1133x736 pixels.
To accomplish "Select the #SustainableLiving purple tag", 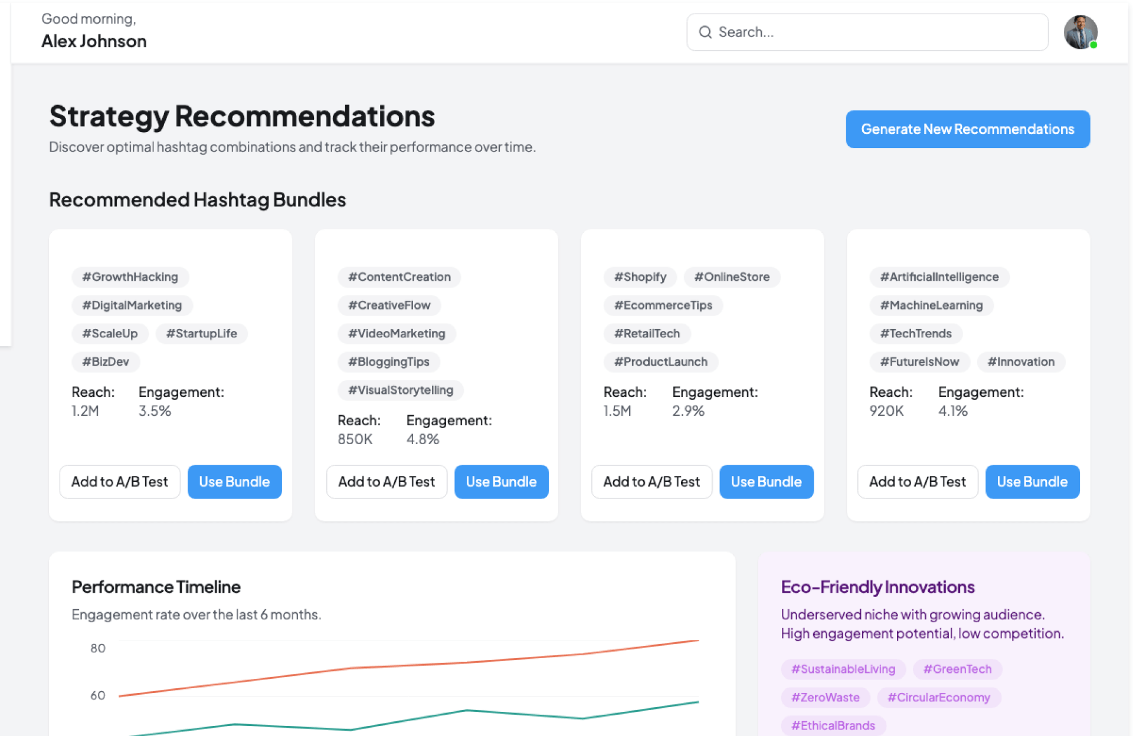I will 843,669.
